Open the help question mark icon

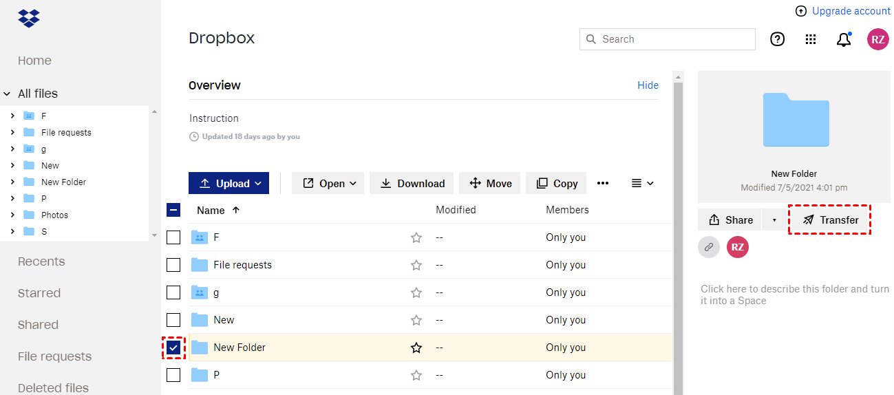click(x=777, y=39)
